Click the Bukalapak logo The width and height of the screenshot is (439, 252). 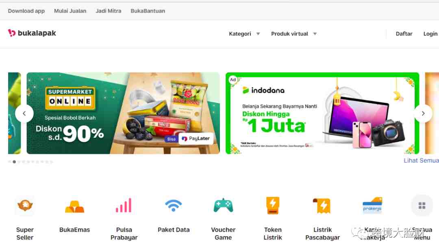(32, 33)
